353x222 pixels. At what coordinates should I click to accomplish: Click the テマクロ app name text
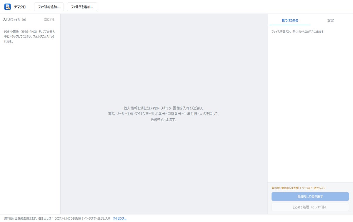click(x=20, y=7)
